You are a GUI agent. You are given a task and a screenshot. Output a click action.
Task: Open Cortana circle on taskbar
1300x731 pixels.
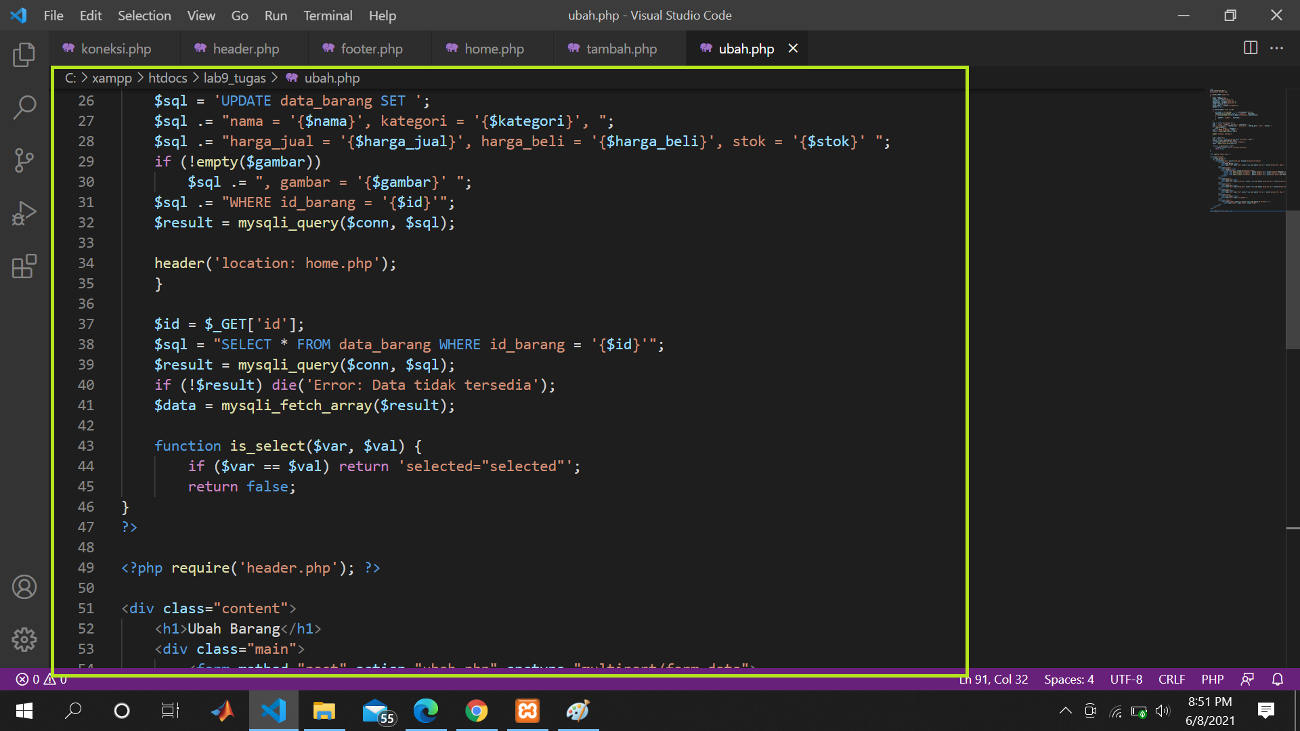(122, 711)
